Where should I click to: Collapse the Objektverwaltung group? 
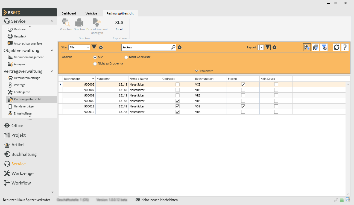click(x=52, y=50)
